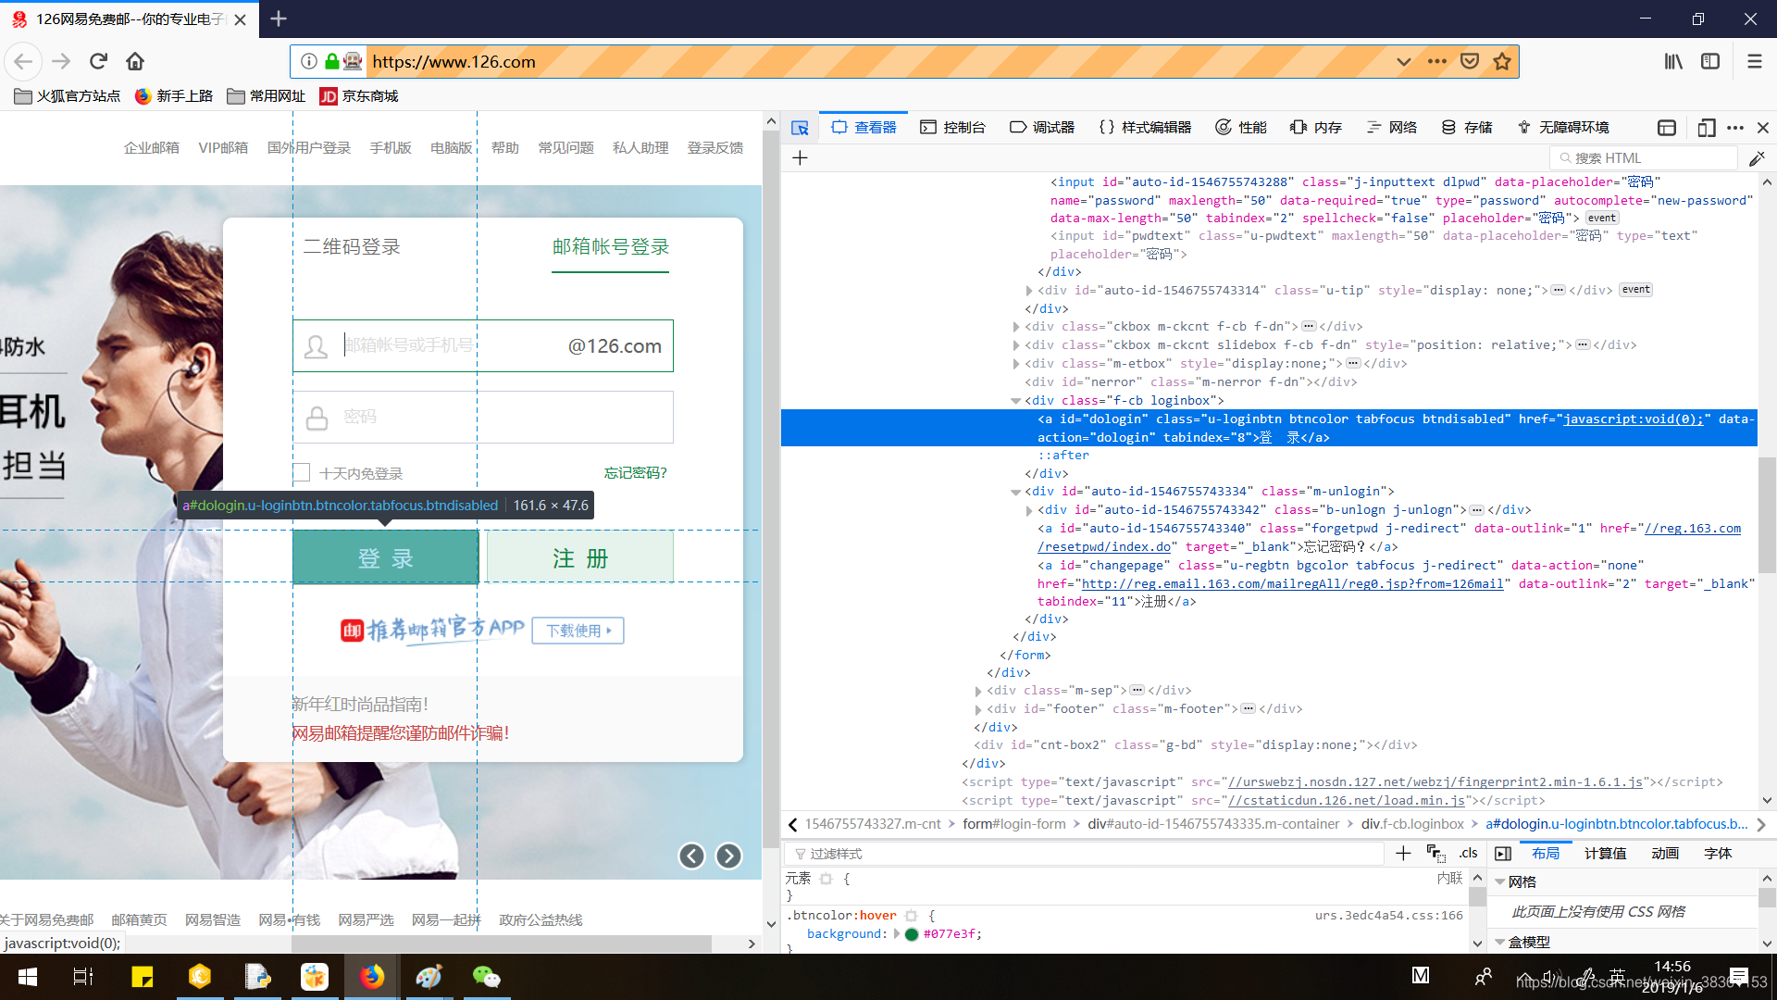Viewport: 1777px width, 1000px height.
Task: Check the ten-day auto login checkbox
Action: (302, 473)
